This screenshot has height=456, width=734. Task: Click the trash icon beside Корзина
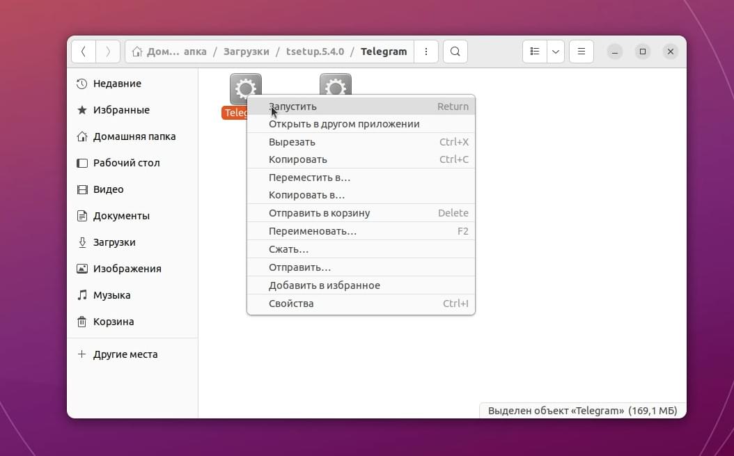tap(82, 322)
